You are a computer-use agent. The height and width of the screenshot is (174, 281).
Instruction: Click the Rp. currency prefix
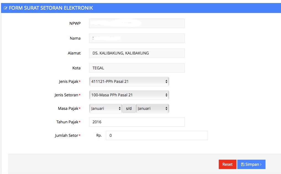coord(99,135)
